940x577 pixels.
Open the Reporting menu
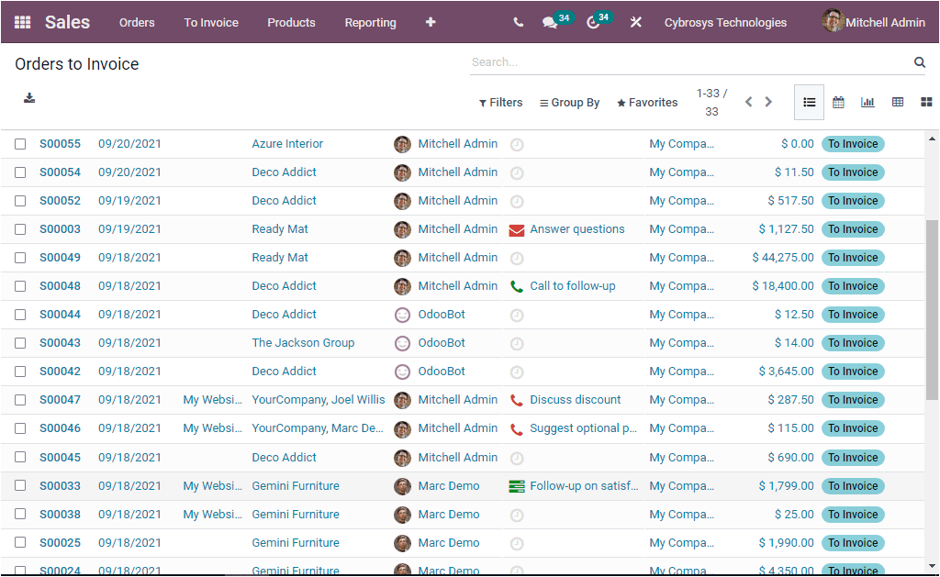(x=370, y=22)
